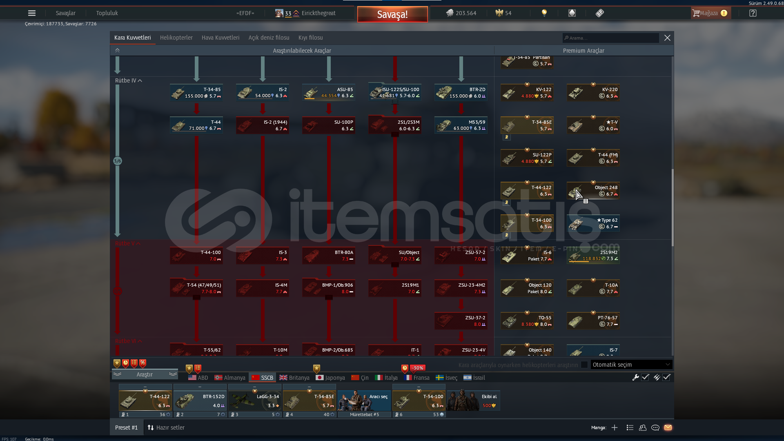Open the mail inbox icon

click(668, 428)
